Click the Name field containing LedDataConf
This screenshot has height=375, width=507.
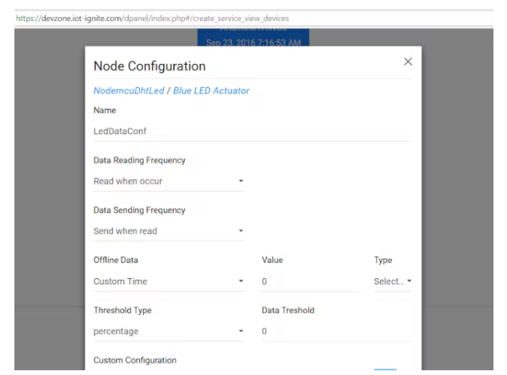[252, 130]
